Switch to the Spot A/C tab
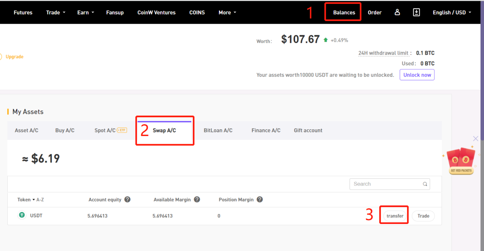This screenshot has width=484, height=251. pyautogui.click(x=105, y=130)
